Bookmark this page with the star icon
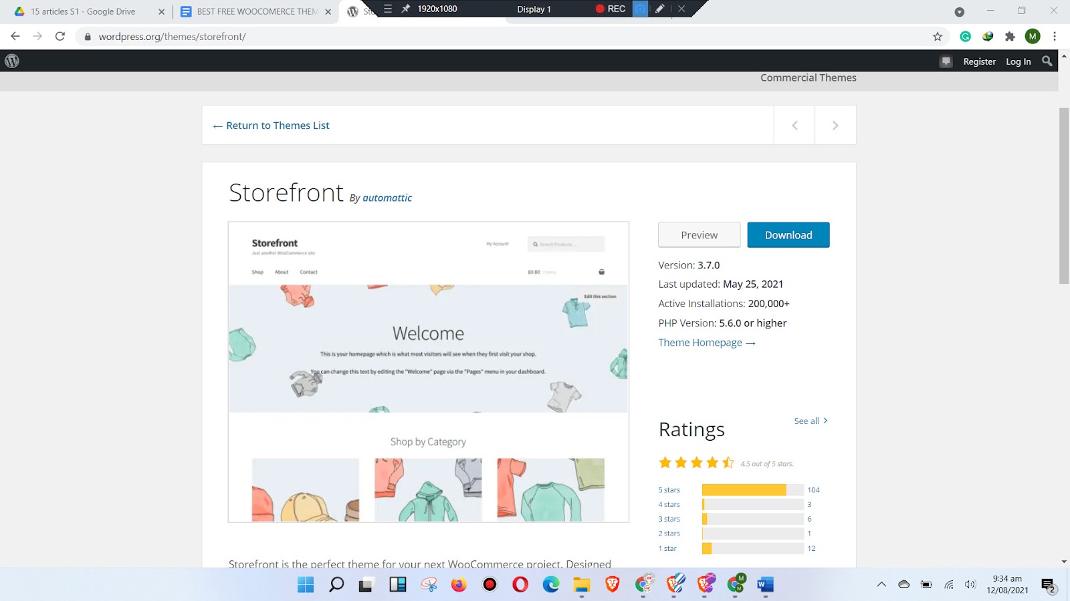Viewport: 1070px width, 601px height. coord(938,37)
